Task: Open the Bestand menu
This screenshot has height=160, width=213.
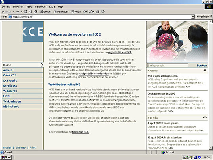Action: coord(6,6)
